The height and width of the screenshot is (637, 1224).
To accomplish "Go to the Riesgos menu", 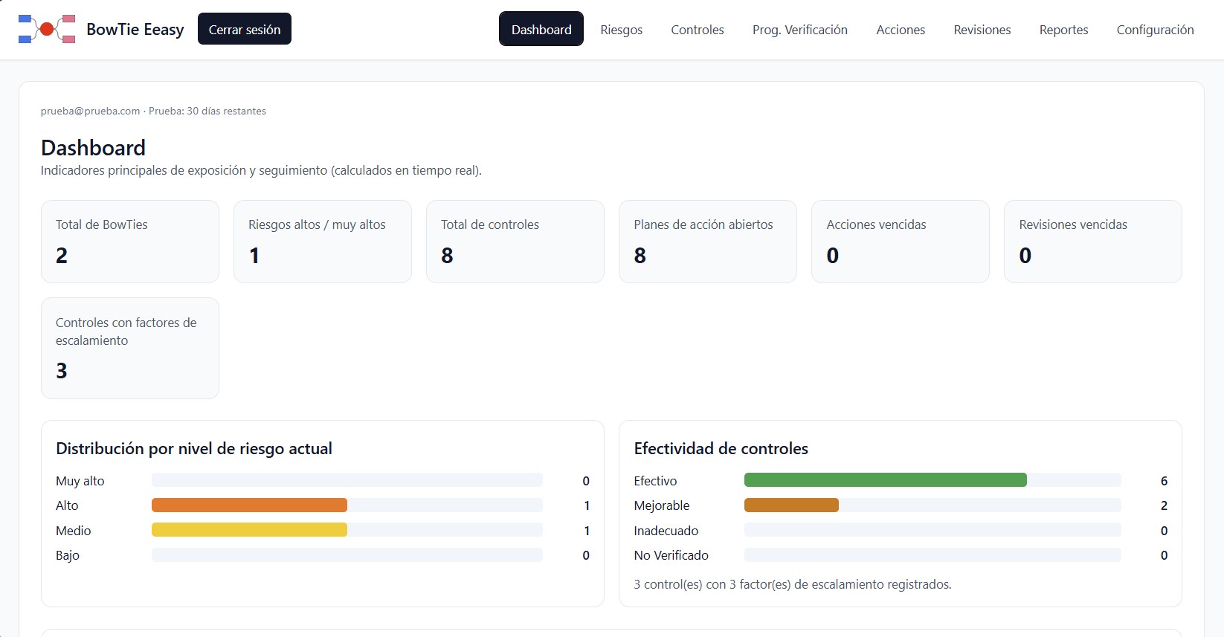I will point(622,30).
